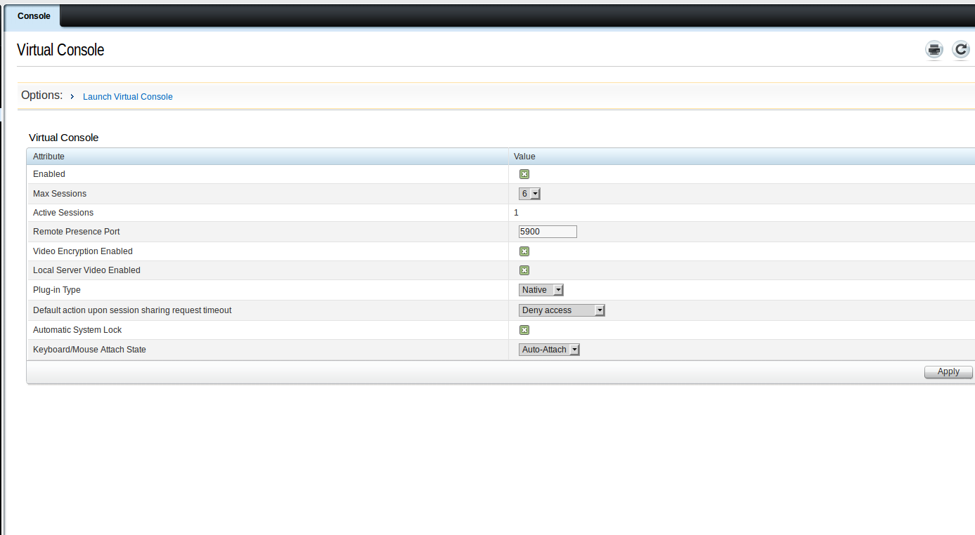Open the session sharing timeout action dropdown
Viewport: 975px width, 535px height.
[x=562, y=310]
